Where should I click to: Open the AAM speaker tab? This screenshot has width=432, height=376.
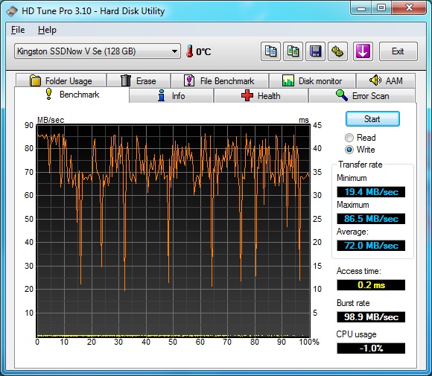386,80
